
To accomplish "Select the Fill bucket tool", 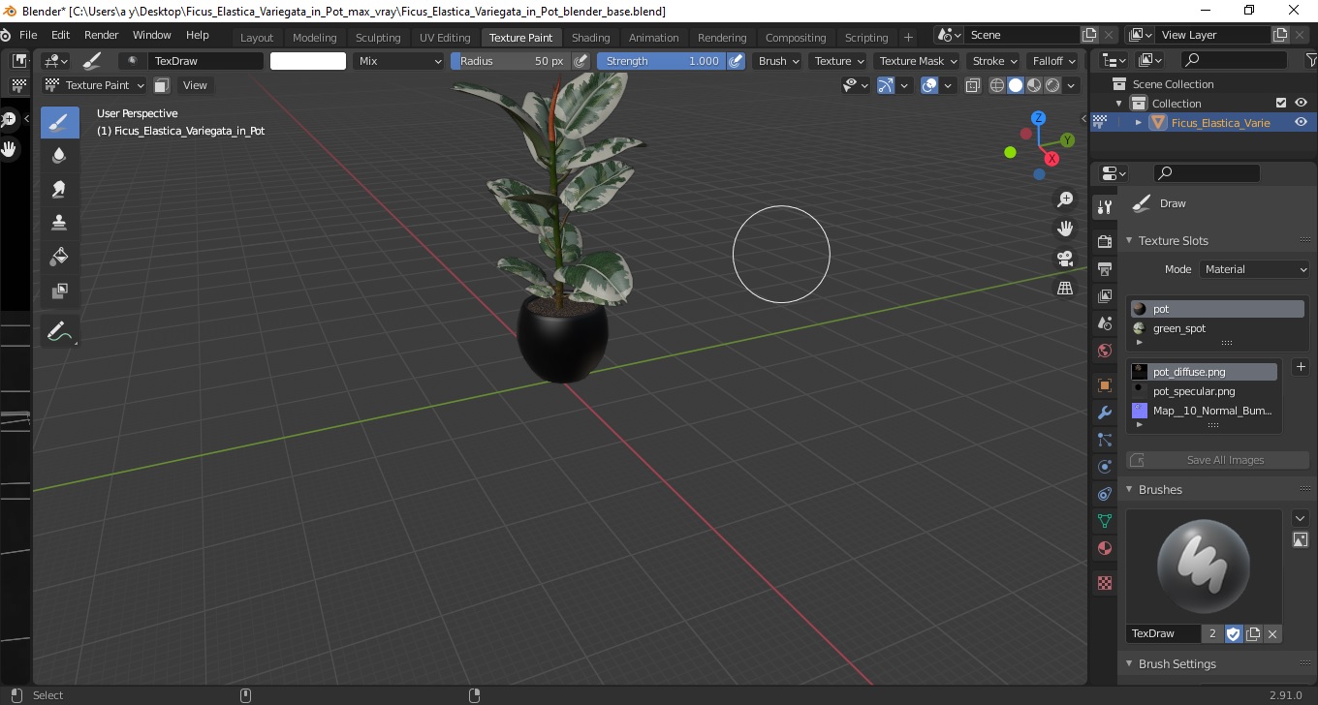I will tap(60, 257).
